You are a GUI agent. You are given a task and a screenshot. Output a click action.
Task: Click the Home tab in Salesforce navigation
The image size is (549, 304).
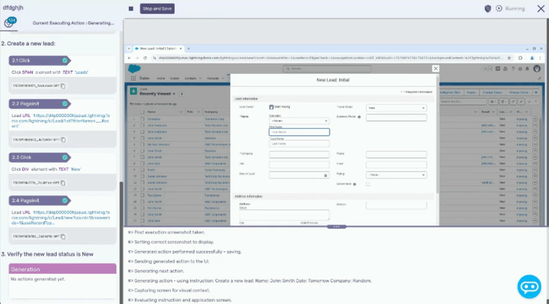click(161, 78)
